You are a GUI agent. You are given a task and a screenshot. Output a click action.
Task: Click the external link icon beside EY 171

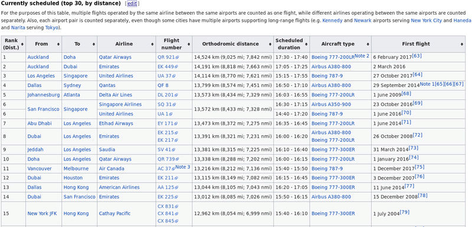coord(176,123)
